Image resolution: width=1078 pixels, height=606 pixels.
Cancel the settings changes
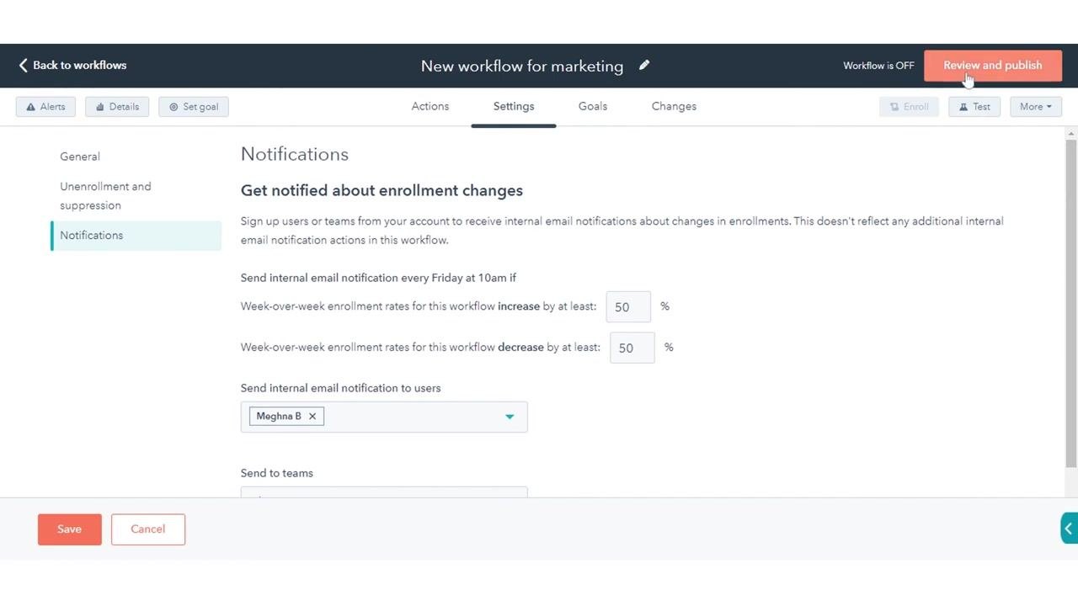(x=148, y=529)
